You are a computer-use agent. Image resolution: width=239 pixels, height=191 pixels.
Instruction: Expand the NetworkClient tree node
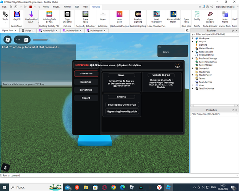coord(192,52)
